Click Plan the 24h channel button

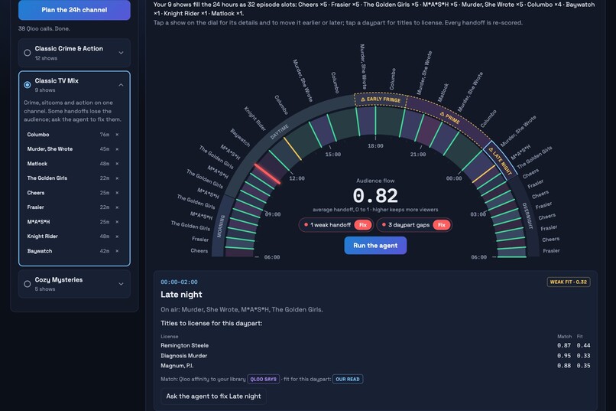click(x=74, y=10)
